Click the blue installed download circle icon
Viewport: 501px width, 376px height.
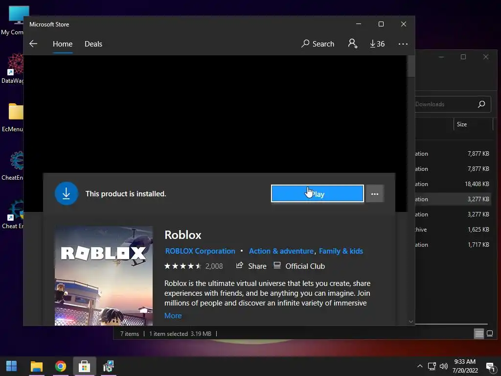coord(66,193)
